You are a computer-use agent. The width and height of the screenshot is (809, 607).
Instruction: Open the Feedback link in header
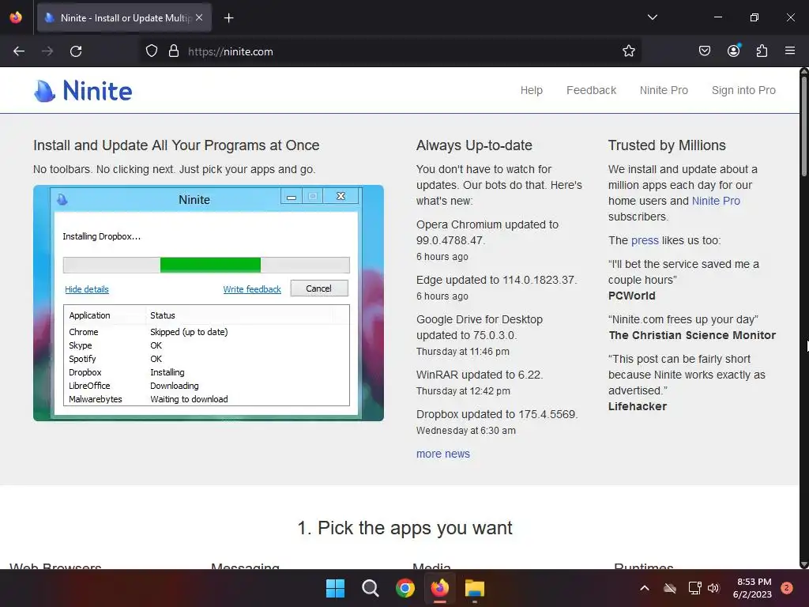pyautogui.click(x=591, y=90)
